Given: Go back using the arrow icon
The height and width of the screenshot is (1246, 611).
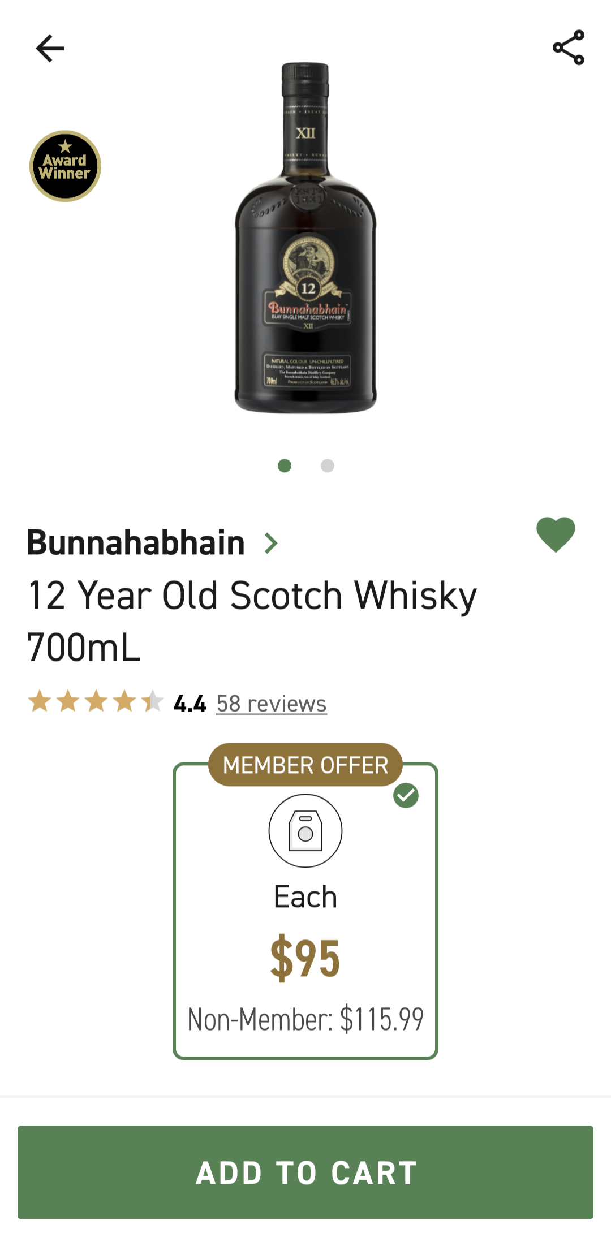Looking at the screenshot, I should click(x=50, y=48).
